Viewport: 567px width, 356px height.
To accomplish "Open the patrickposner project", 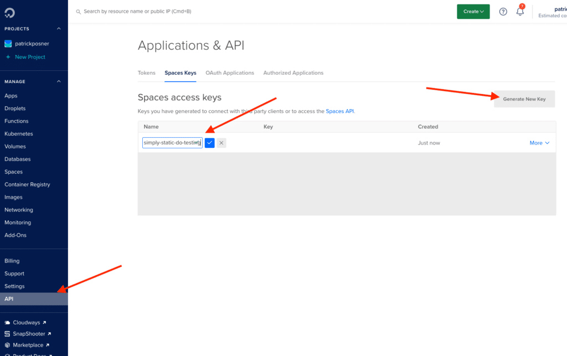I will pyautogui.click(x=32, y=44).
